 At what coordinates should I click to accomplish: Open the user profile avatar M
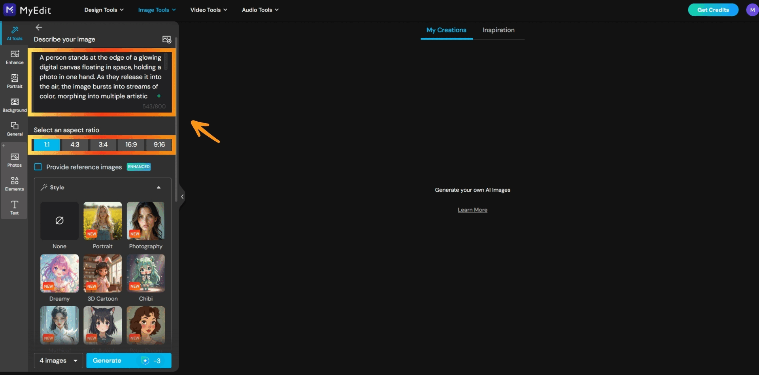(x=752, y=10)
